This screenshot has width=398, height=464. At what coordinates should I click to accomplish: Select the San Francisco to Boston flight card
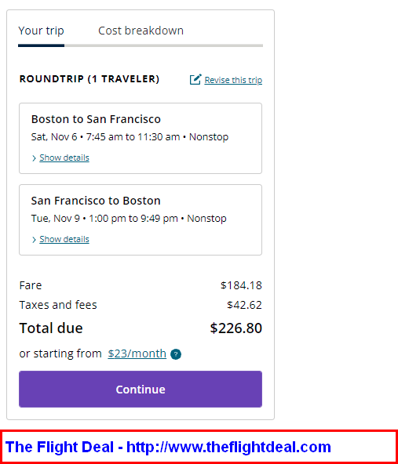point(141,220)
